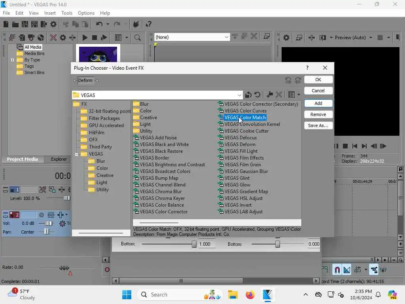
Task: Click the track 2 Pan slider handle
Action: pos(46,232)
